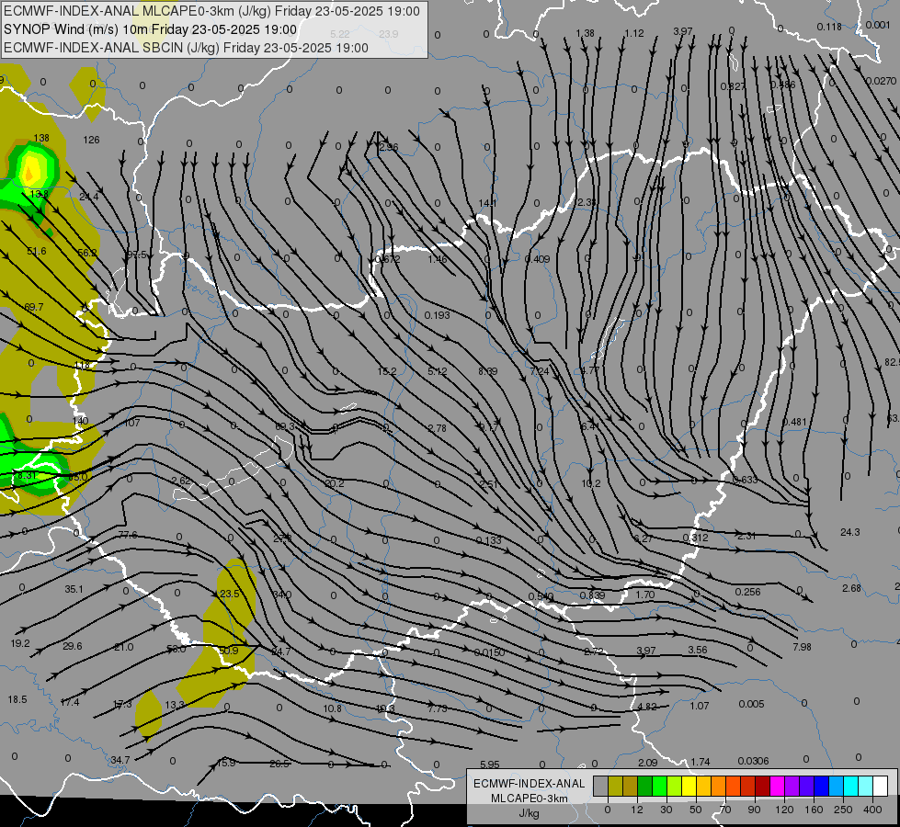Click the map value 0.0270
Image resolution: width=900 pixels, height=827 pixels.
click(881, 81)
